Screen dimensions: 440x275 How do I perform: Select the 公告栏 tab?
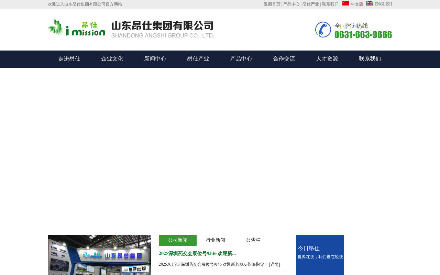253,240
